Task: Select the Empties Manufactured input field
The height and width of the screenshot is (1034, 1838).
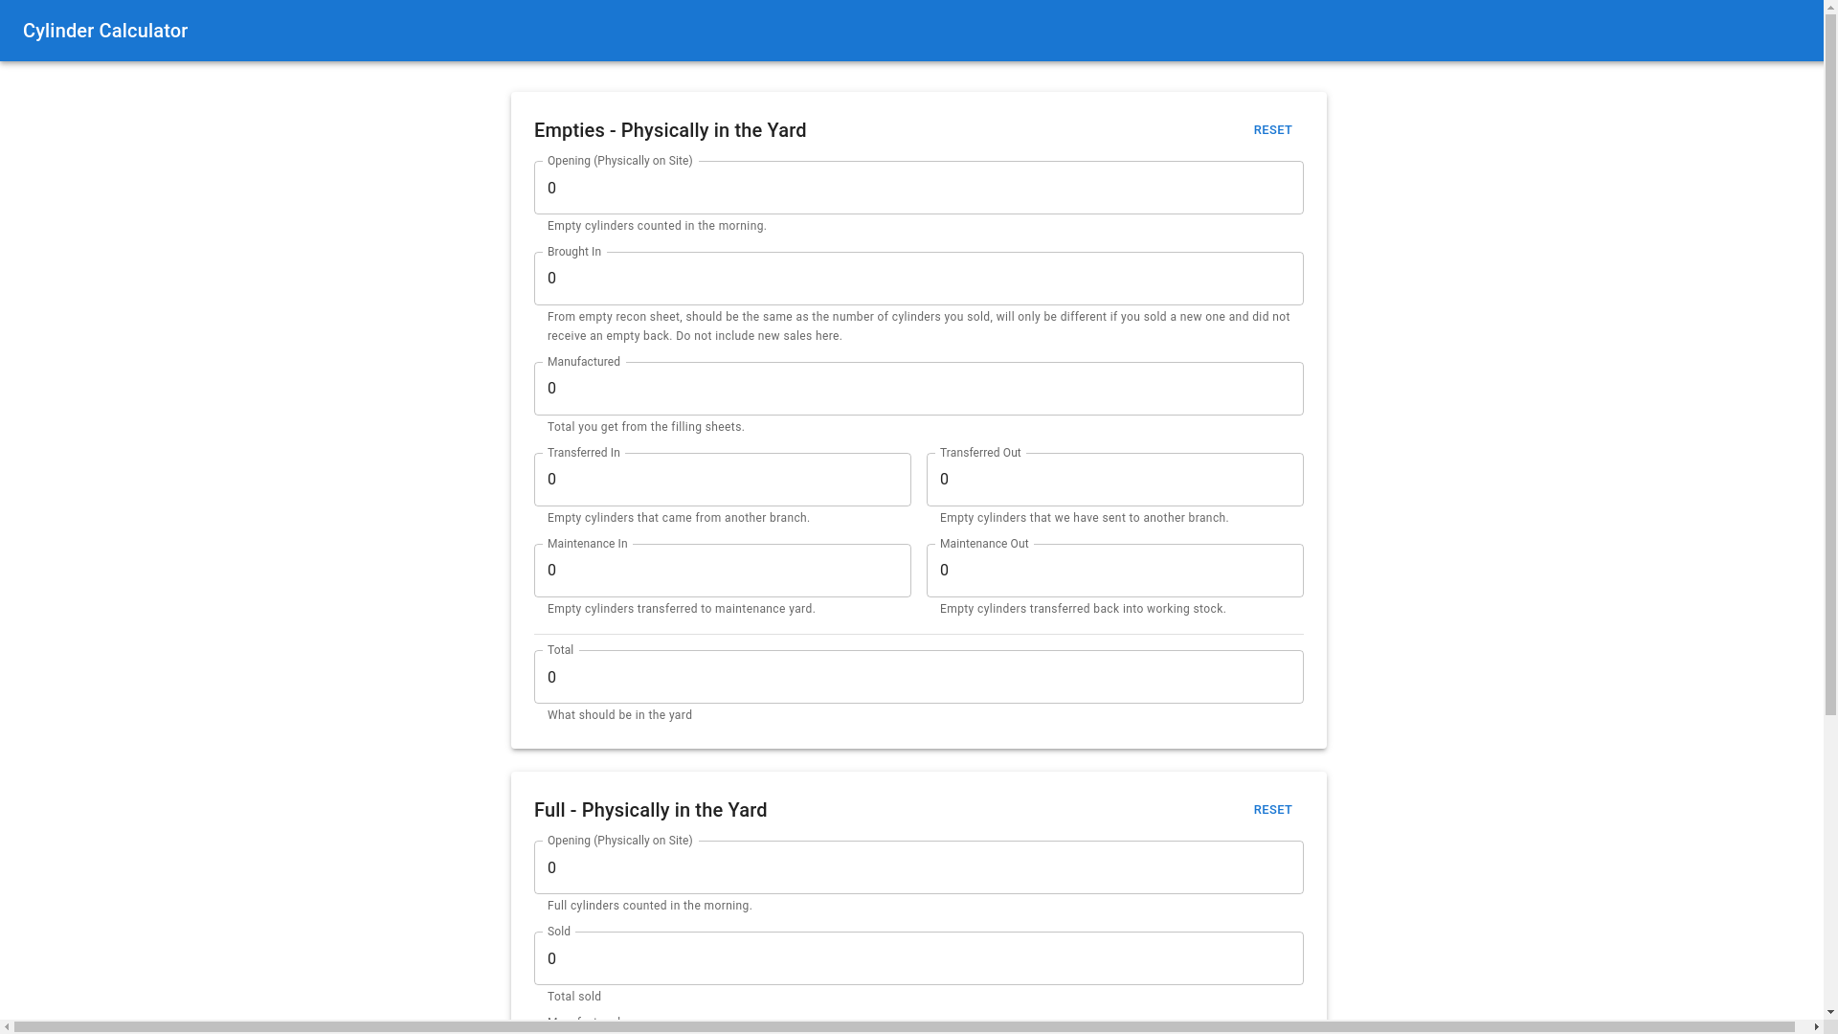Action: pyautogui.click(x=918, y=389)
